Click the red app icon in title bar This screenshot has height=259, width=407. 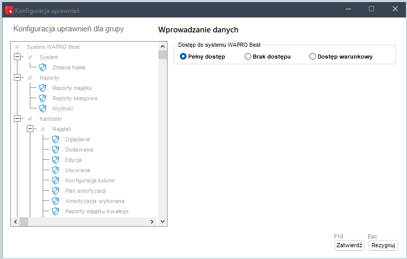(x=9, y=10)
